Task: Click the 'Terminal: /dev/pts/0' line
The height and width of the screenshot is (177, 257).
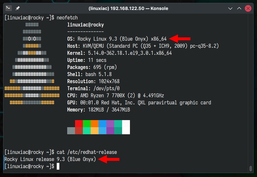Action: pyautogui.click(x=93, y=88)
